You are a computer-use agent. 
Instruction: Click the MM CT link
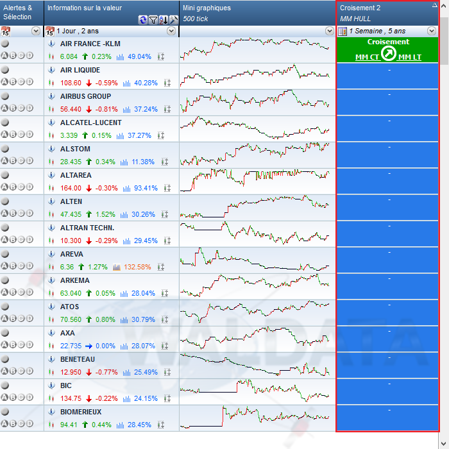[367, 57]
